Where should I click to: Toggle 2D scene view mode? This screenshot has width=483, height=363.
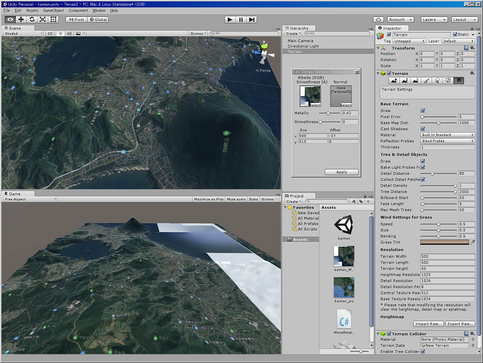(x=50, y=33)
